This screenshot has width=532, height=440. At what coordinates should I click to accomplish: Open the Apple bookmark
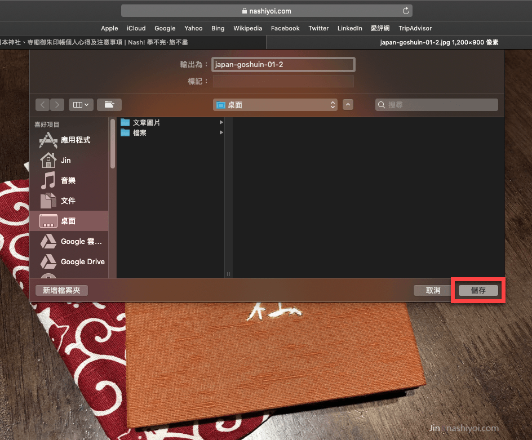pyautogui.click(x=109, y=28)
